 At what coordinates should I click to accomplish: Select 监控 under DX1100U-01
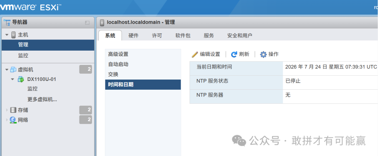[x=32, y=89]
